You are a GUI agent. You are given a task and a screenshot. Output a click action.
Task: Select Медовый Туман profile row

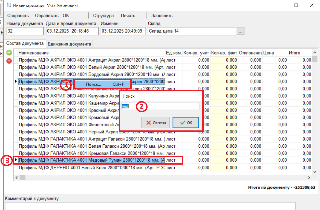92,160
